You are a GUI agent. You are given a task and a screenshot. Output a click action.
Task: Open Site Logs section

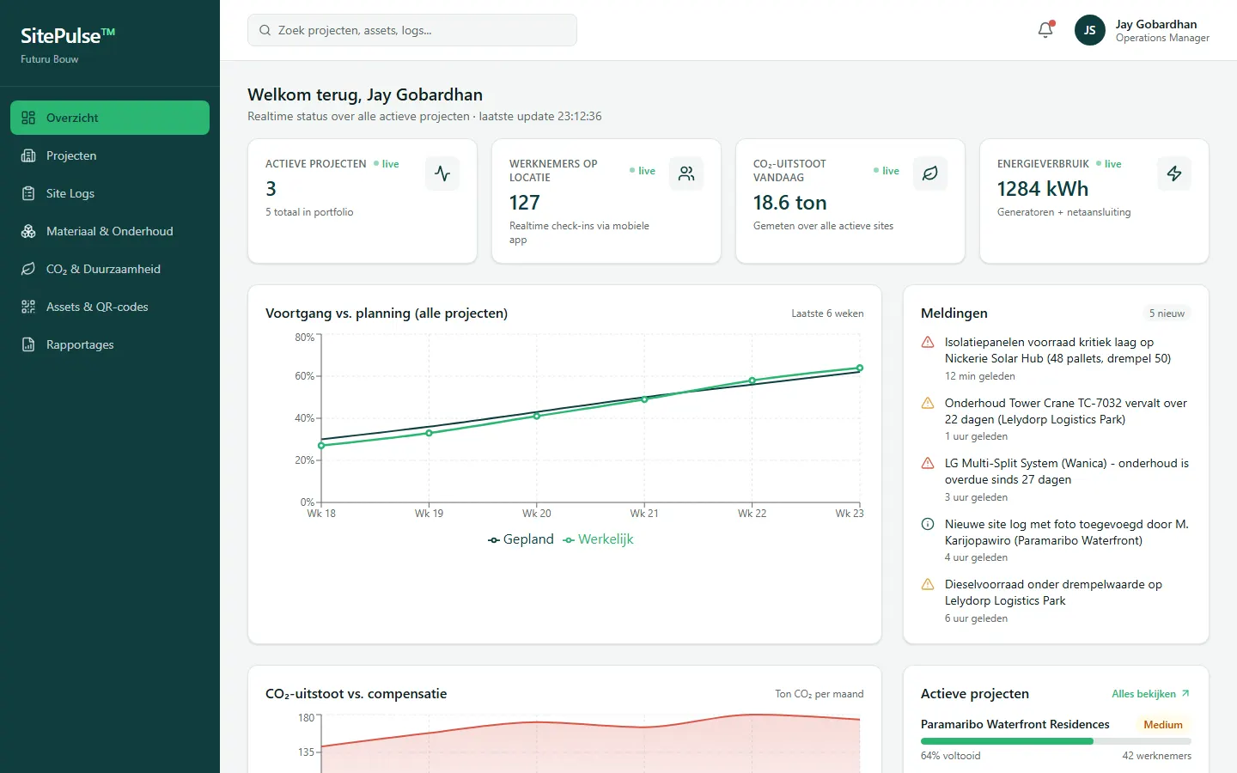(110, 193)
